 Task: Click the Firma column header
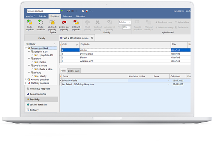94,76
